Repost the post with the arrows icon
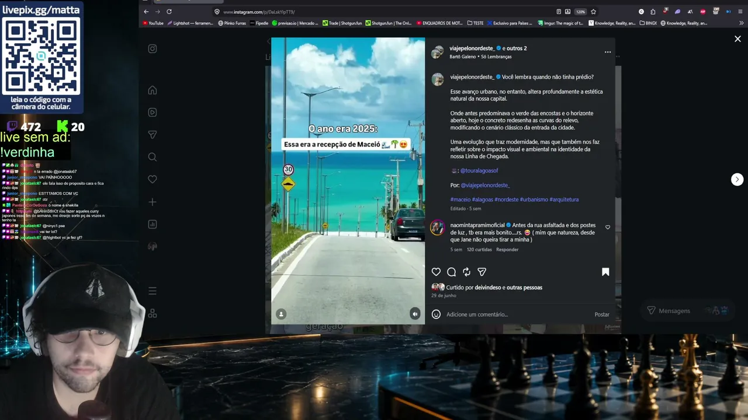 point(466,272)
